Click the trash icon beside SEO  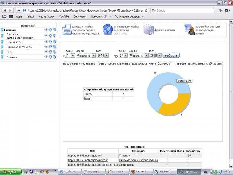click(2, 52)
